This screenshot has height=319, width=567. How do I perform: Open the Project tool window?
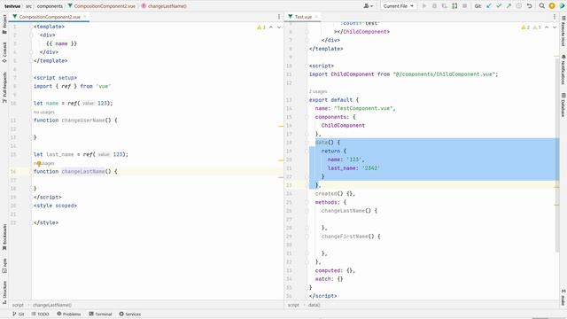[4, 24]
